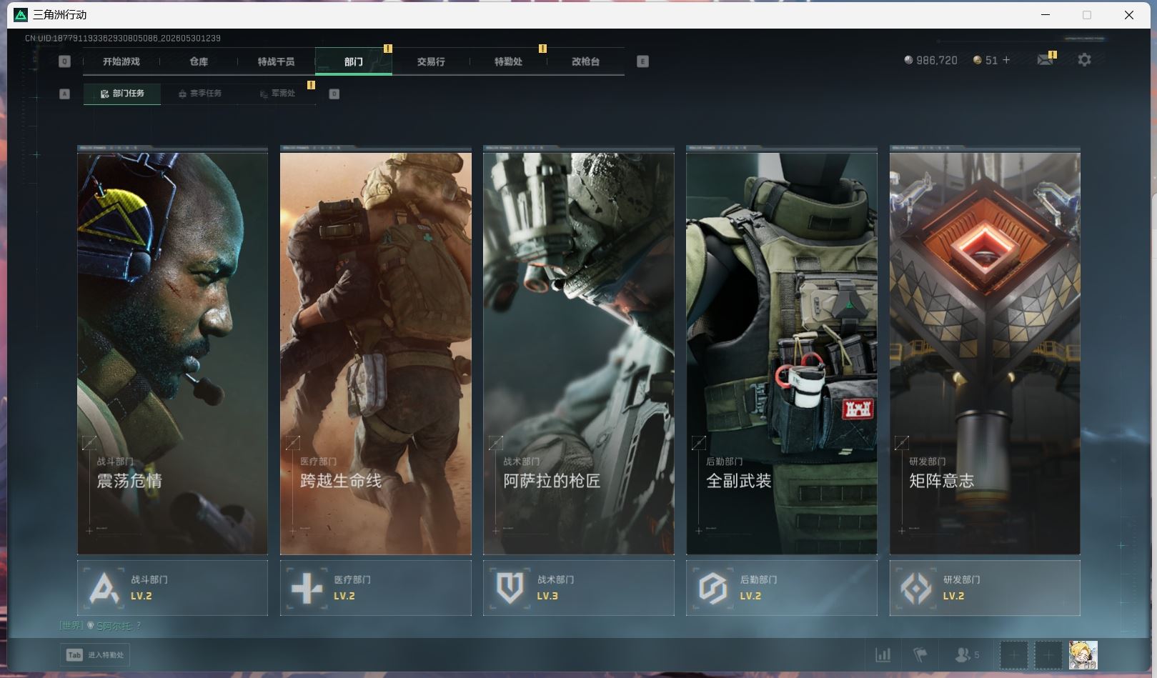Open the mail inbox envelope icon
Image resolution: width=1157 pixels, height=678 pixels.
click(1045, 60)
